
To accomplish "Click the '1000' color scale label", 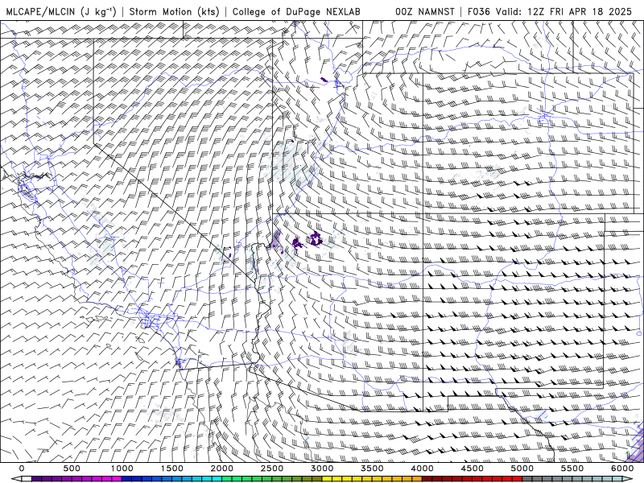I will pos(122,469).
